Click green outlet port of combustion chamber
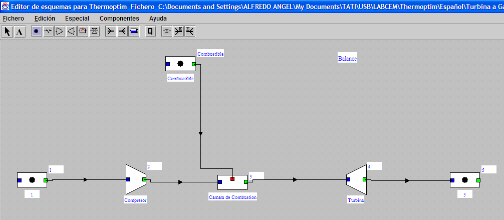Viewport: 504px width, 220px height. 246,182
